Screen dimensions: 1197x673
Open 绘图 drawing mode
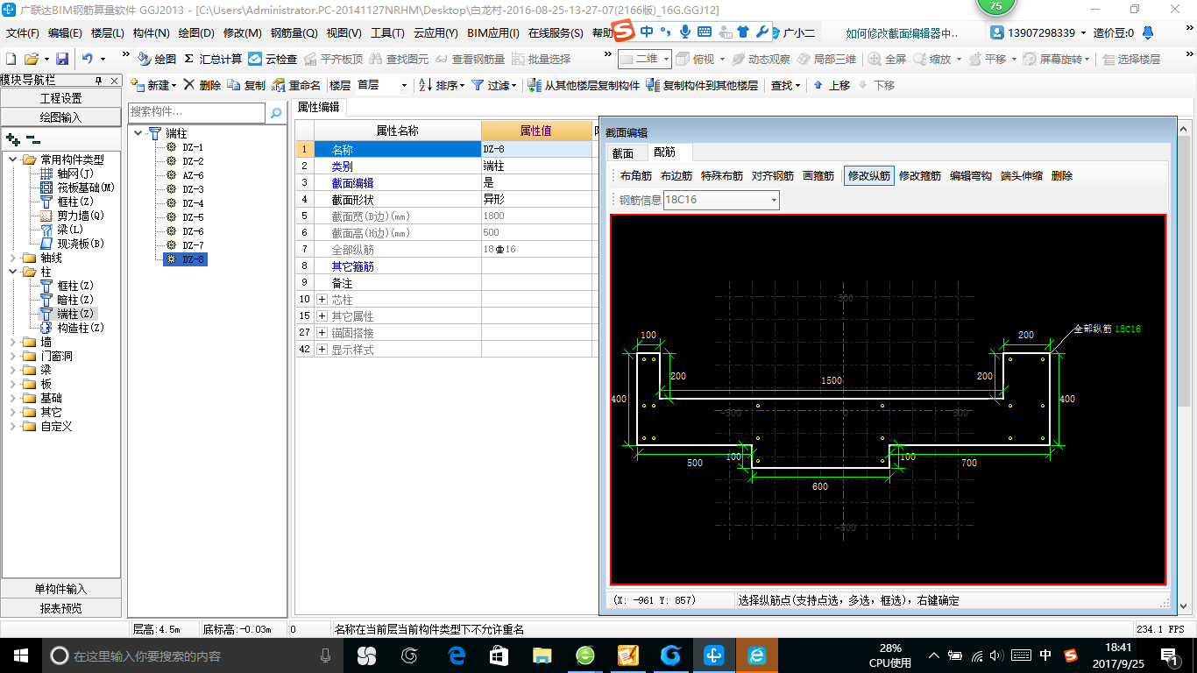click(157, 59)
